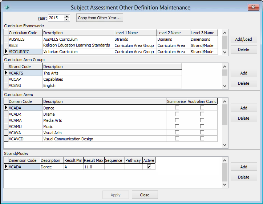Delete the selected Curriculum Framework entry
The width and height of the screenshot is (263, 204).
pyautogui.click(x=244, y=49)
